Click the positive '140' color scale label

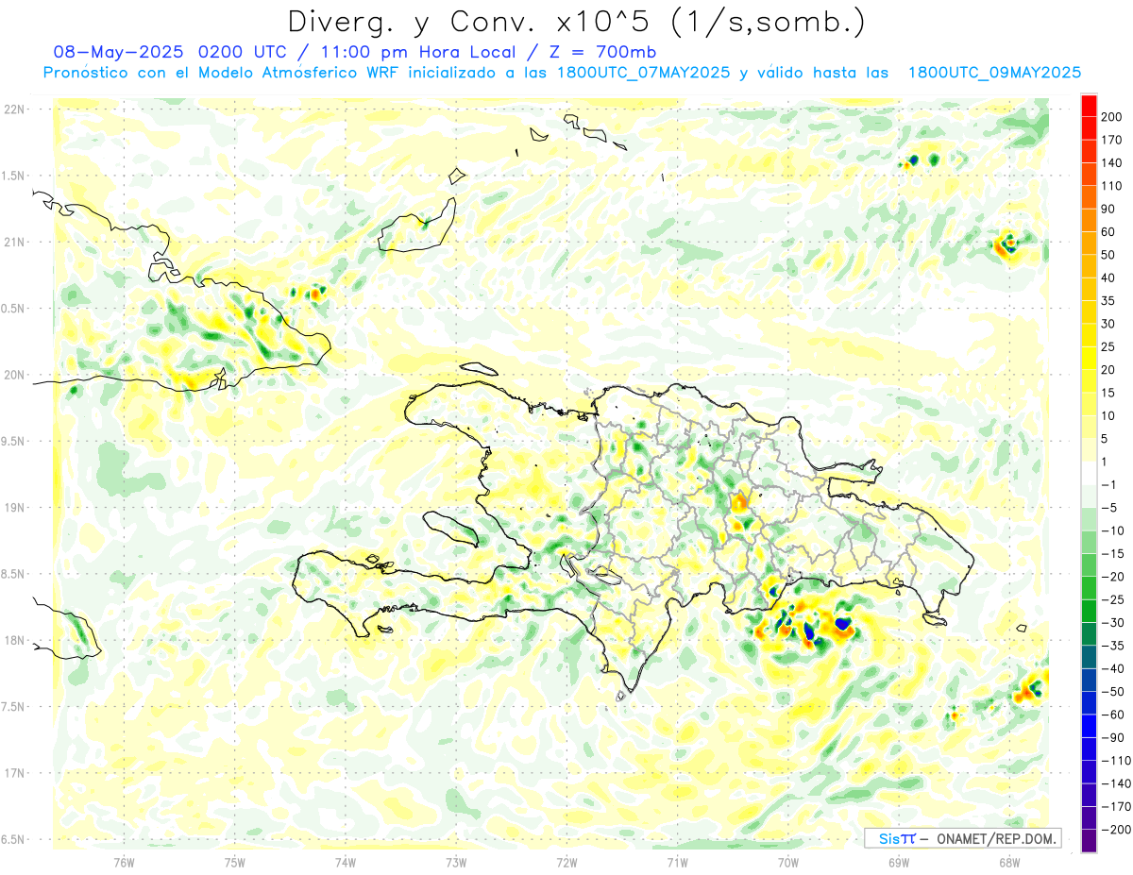tap(1112, 163)
